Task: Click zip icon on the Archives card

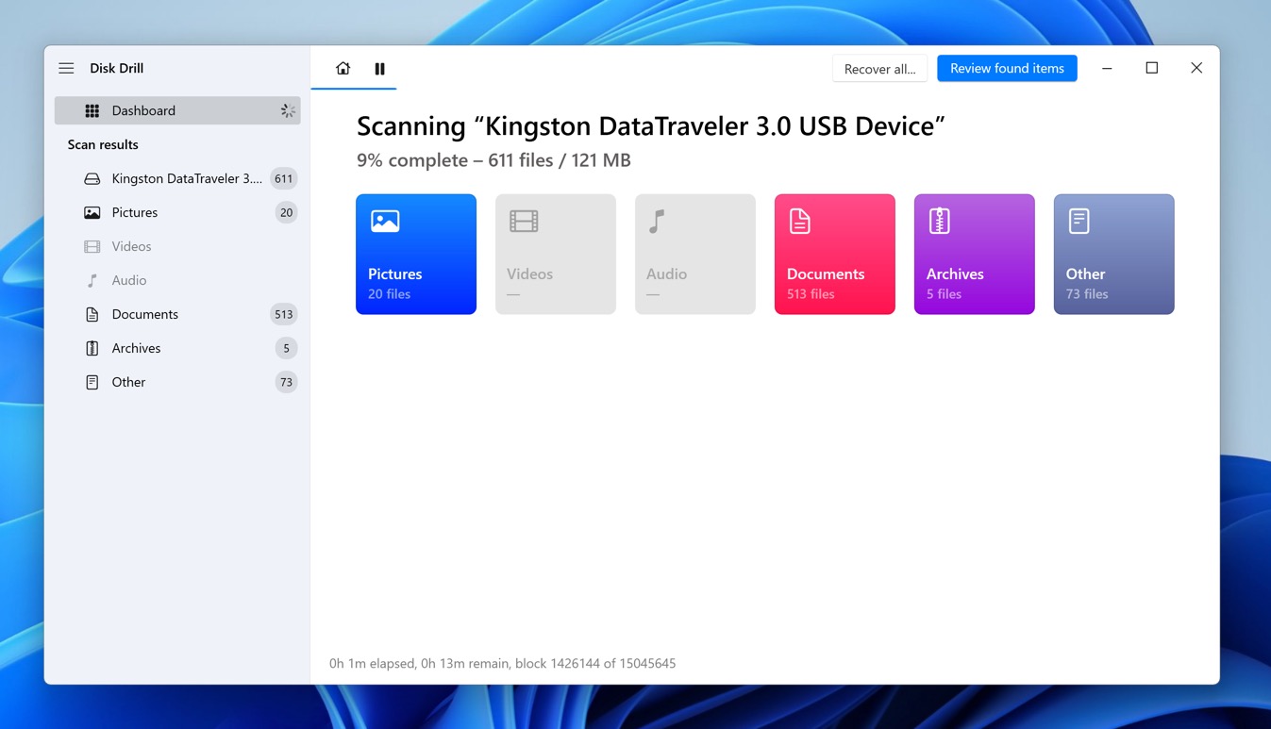Action: point(939,221)
